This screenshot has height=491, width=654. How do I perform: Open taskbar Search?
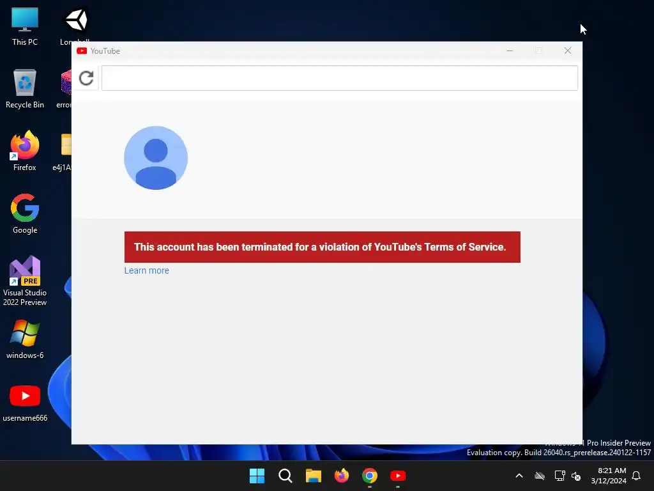pyautogui.click(x=285, y=476)
